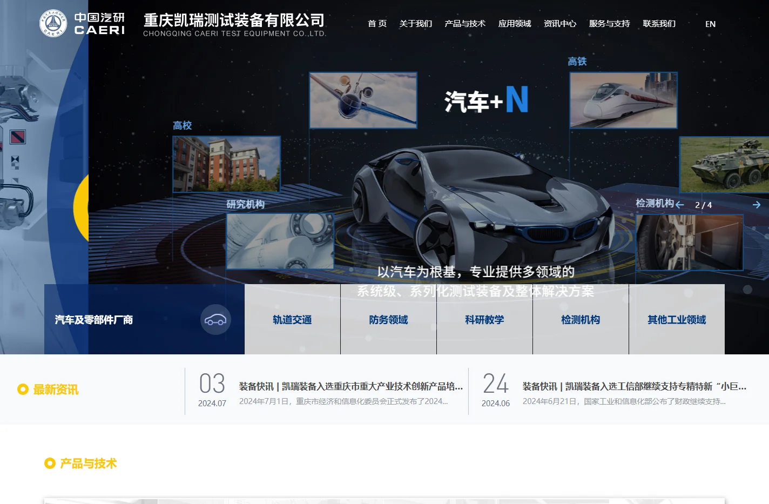Click the 高铁 label
769x504 pixels.
click(577, 62)
